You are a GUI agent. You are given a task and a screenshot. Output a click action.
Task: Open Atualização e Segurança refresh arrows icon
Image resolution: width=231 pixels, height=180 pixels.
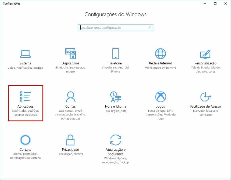[x=115, y=140]
